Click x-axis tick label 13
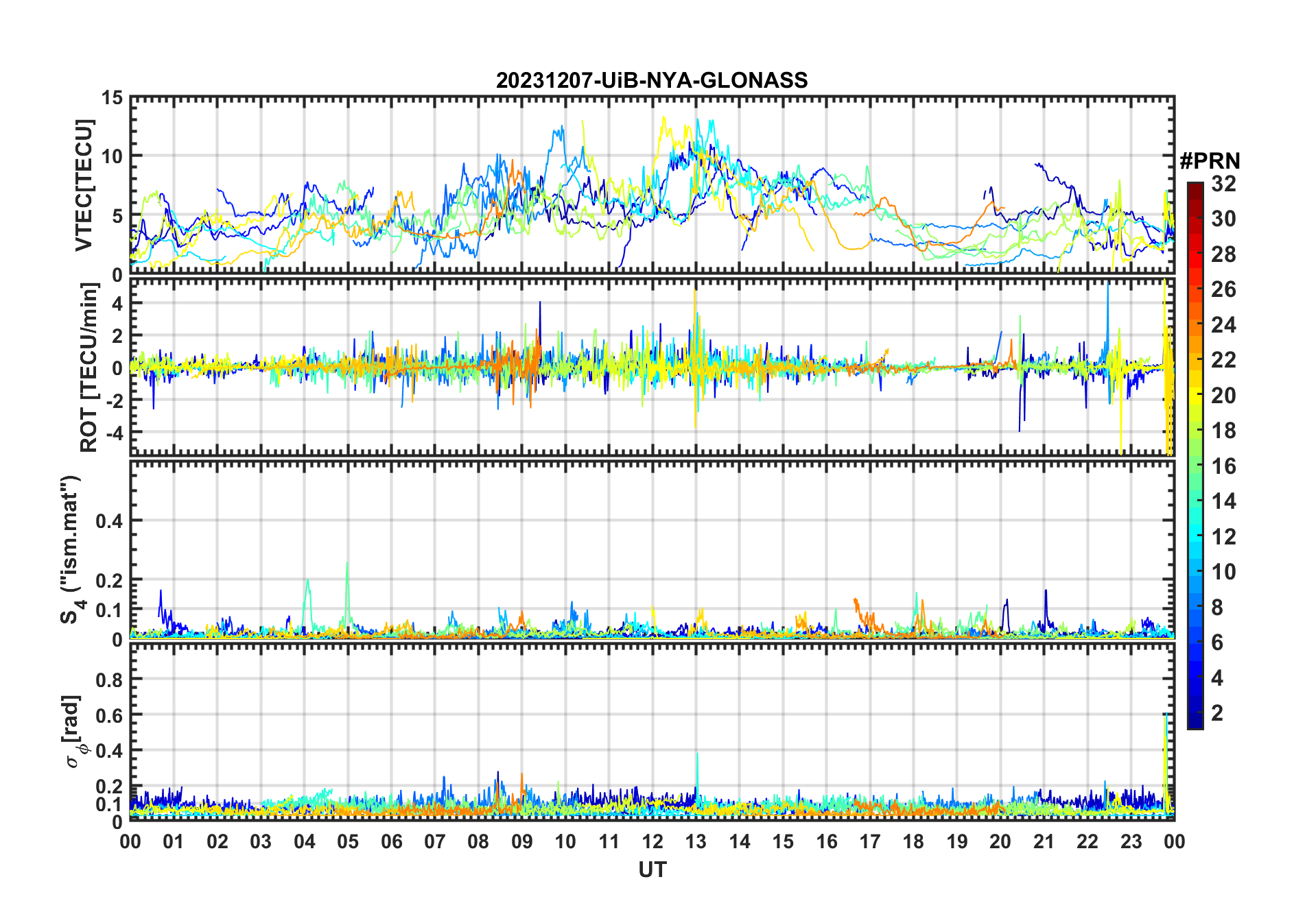Viewport: 1305px width, 912px height. tap(696, 842)
